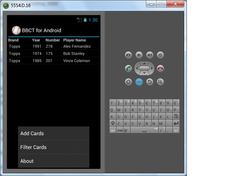Click the slash question mark key
The width and height of the screenshot is (229, 176).
[162, 130]
